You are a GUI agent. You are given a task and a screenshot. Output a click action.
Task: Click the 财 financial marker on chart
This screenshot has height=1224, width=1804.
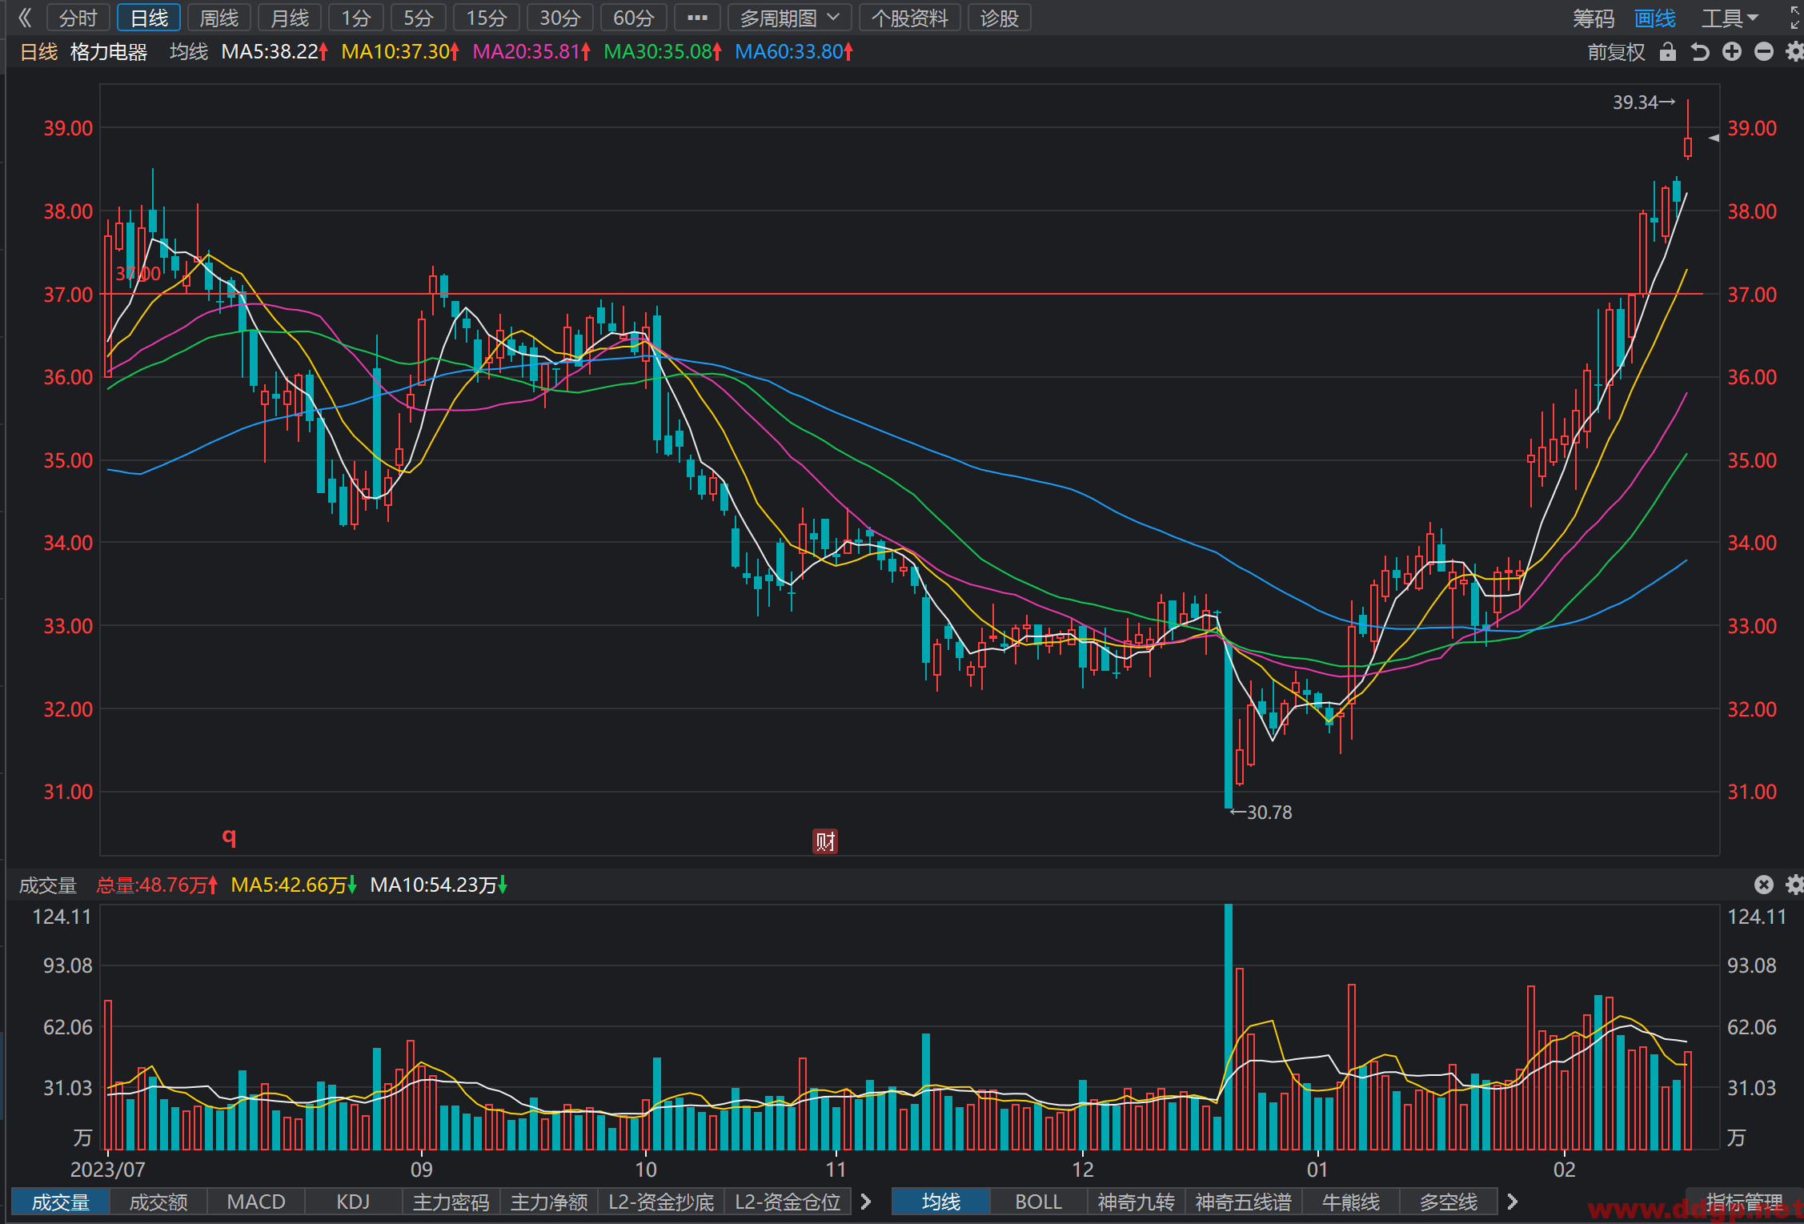[x=825, y=841]
